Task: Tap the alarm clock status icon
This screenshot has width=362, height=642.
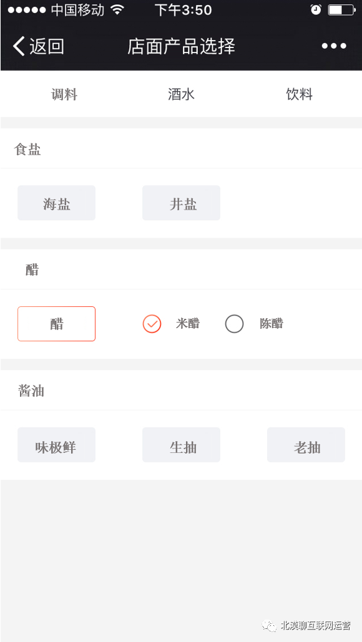Action: pyautogui.click(x=315, y=9)
